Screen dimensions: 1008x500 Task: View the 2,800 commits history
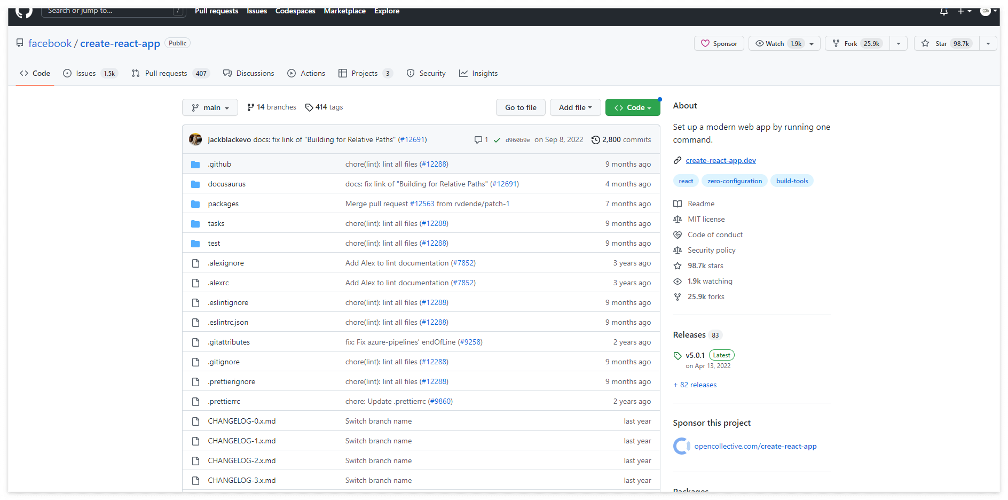pos(621,139)
